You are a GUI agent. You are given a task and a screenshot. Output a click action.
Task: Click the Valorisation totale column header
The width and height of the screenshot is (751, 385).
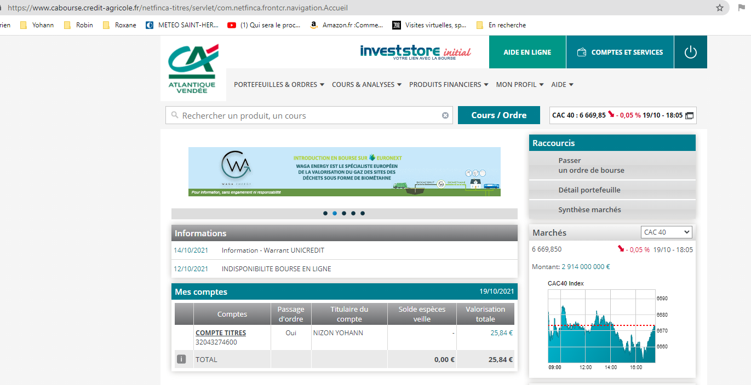pos(485,314)
